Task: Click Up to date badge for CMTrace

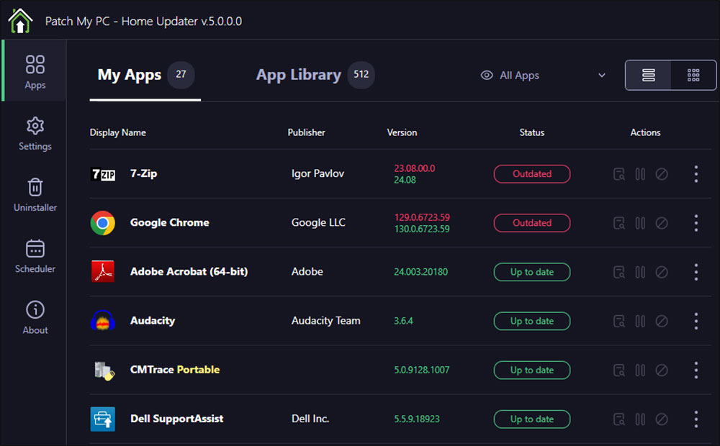Action: tap(532, 370)
